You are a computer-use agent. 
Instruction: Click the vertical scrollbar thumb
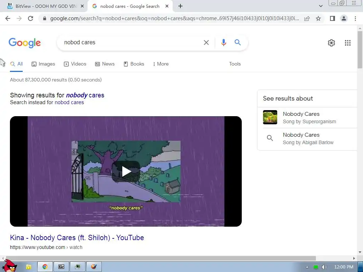[x=360, y=50]
